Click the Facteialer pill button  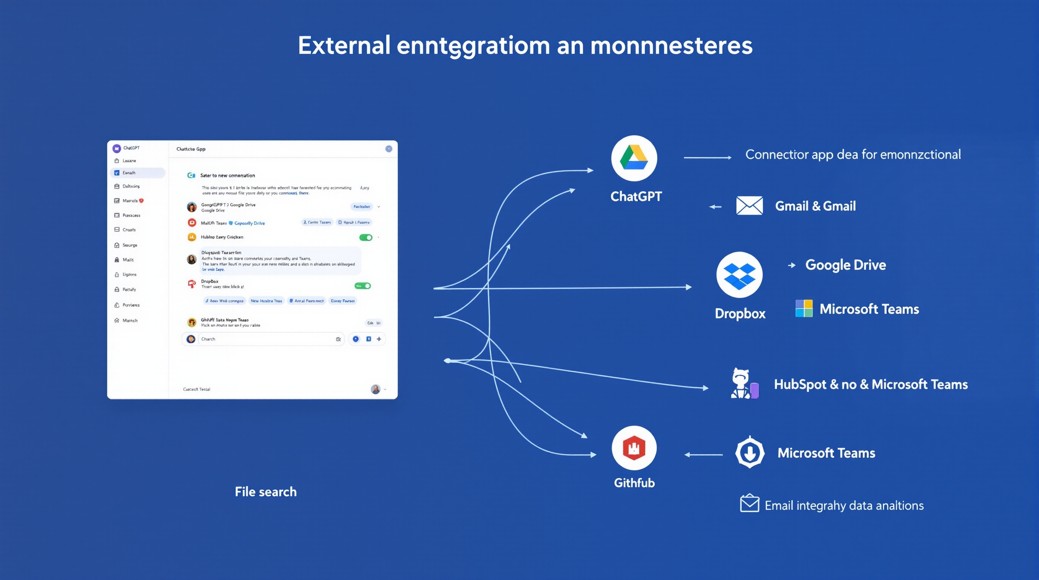[361, 207]
